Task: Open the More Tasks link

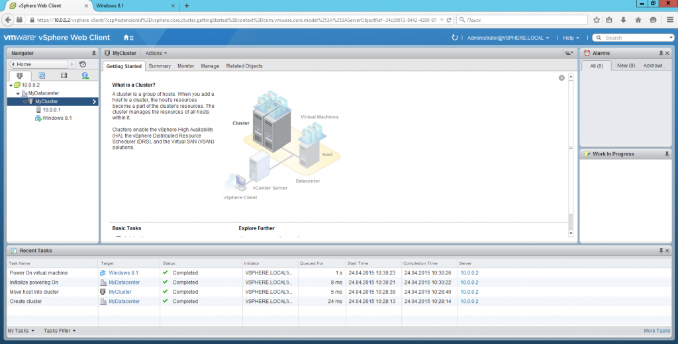Action: point(657,331)
